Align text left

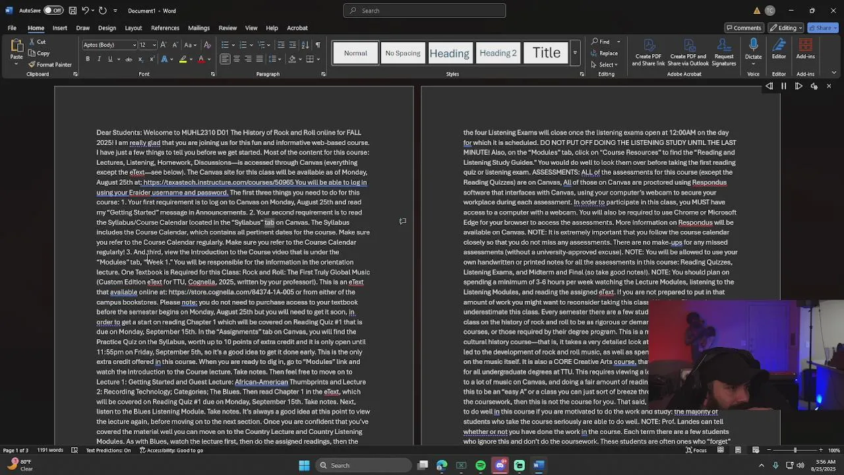tap(225, 59)
